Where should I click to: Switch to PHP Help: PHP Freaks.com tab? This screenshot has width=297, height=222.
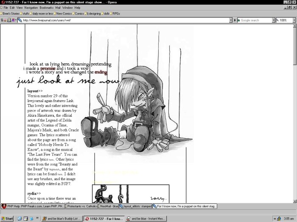33,206
